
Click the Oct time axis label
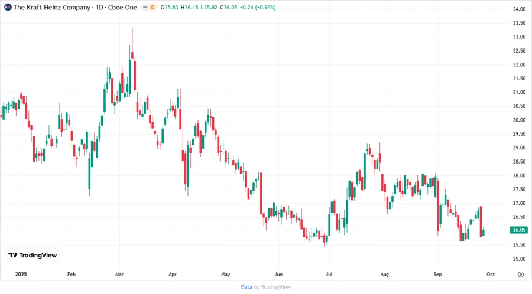(491, 274)
